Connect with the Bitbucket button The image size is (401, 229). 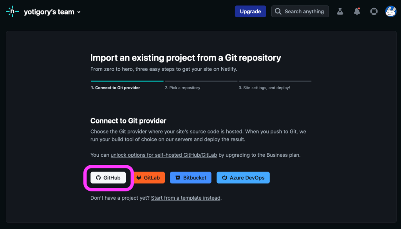191,178
